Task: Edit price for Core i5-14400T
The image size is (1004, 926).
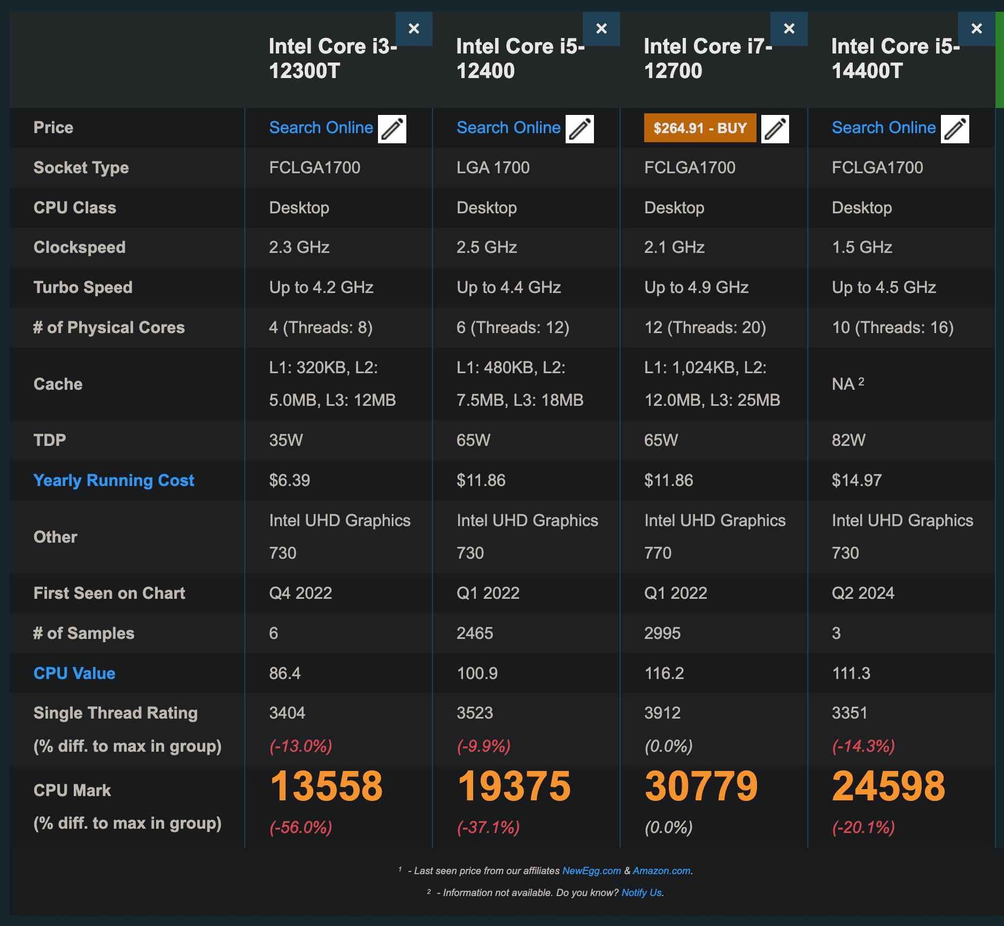Action: click(955, 129)
